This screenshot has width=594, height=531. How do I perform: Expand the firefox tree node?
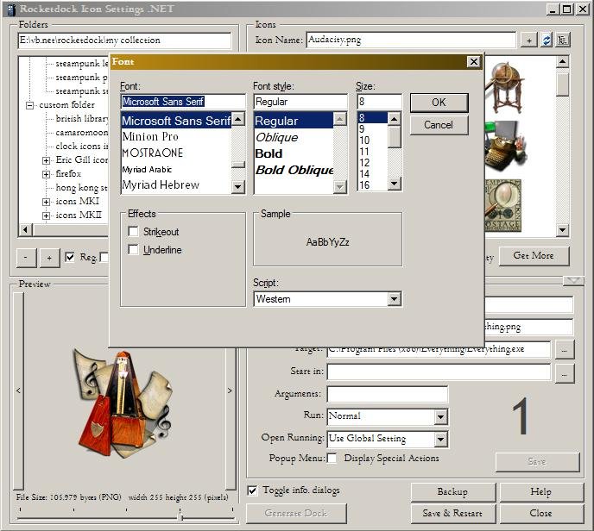click(46, 174)
